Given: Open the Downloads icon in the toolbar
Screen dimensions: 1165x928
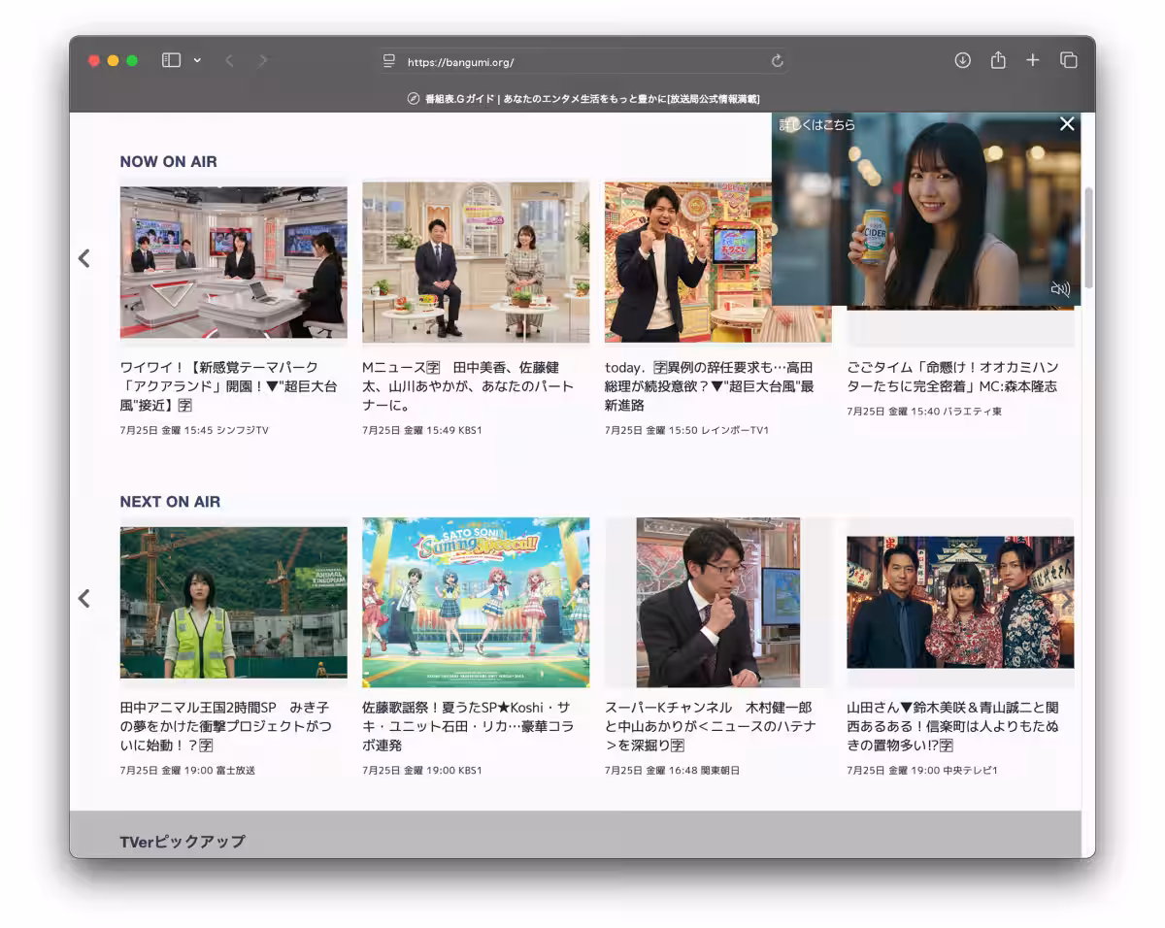Looking at the screenshot, I should 962,60.
